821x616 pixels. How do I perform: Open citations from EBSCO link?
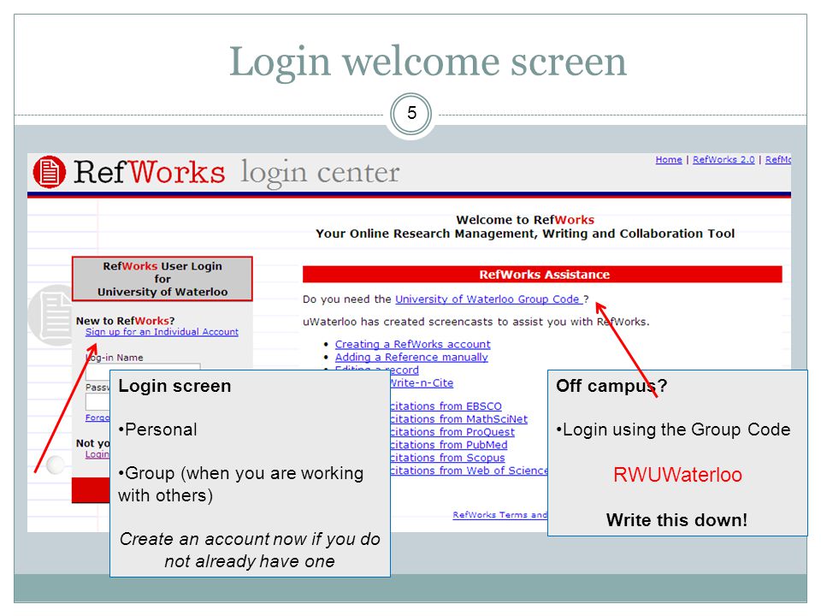446,406
